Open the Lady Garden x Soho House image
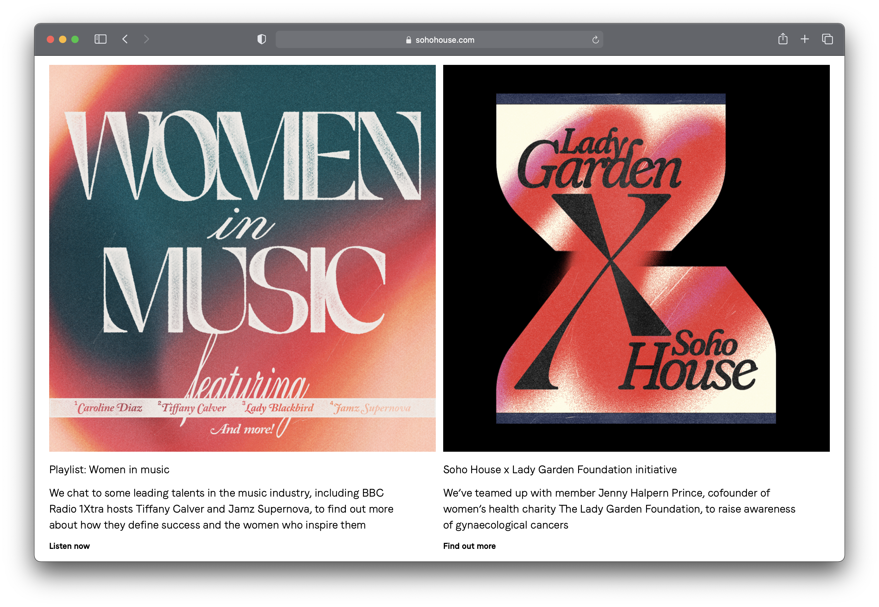The height and width of the screenshot is (607, 879). 636,258
